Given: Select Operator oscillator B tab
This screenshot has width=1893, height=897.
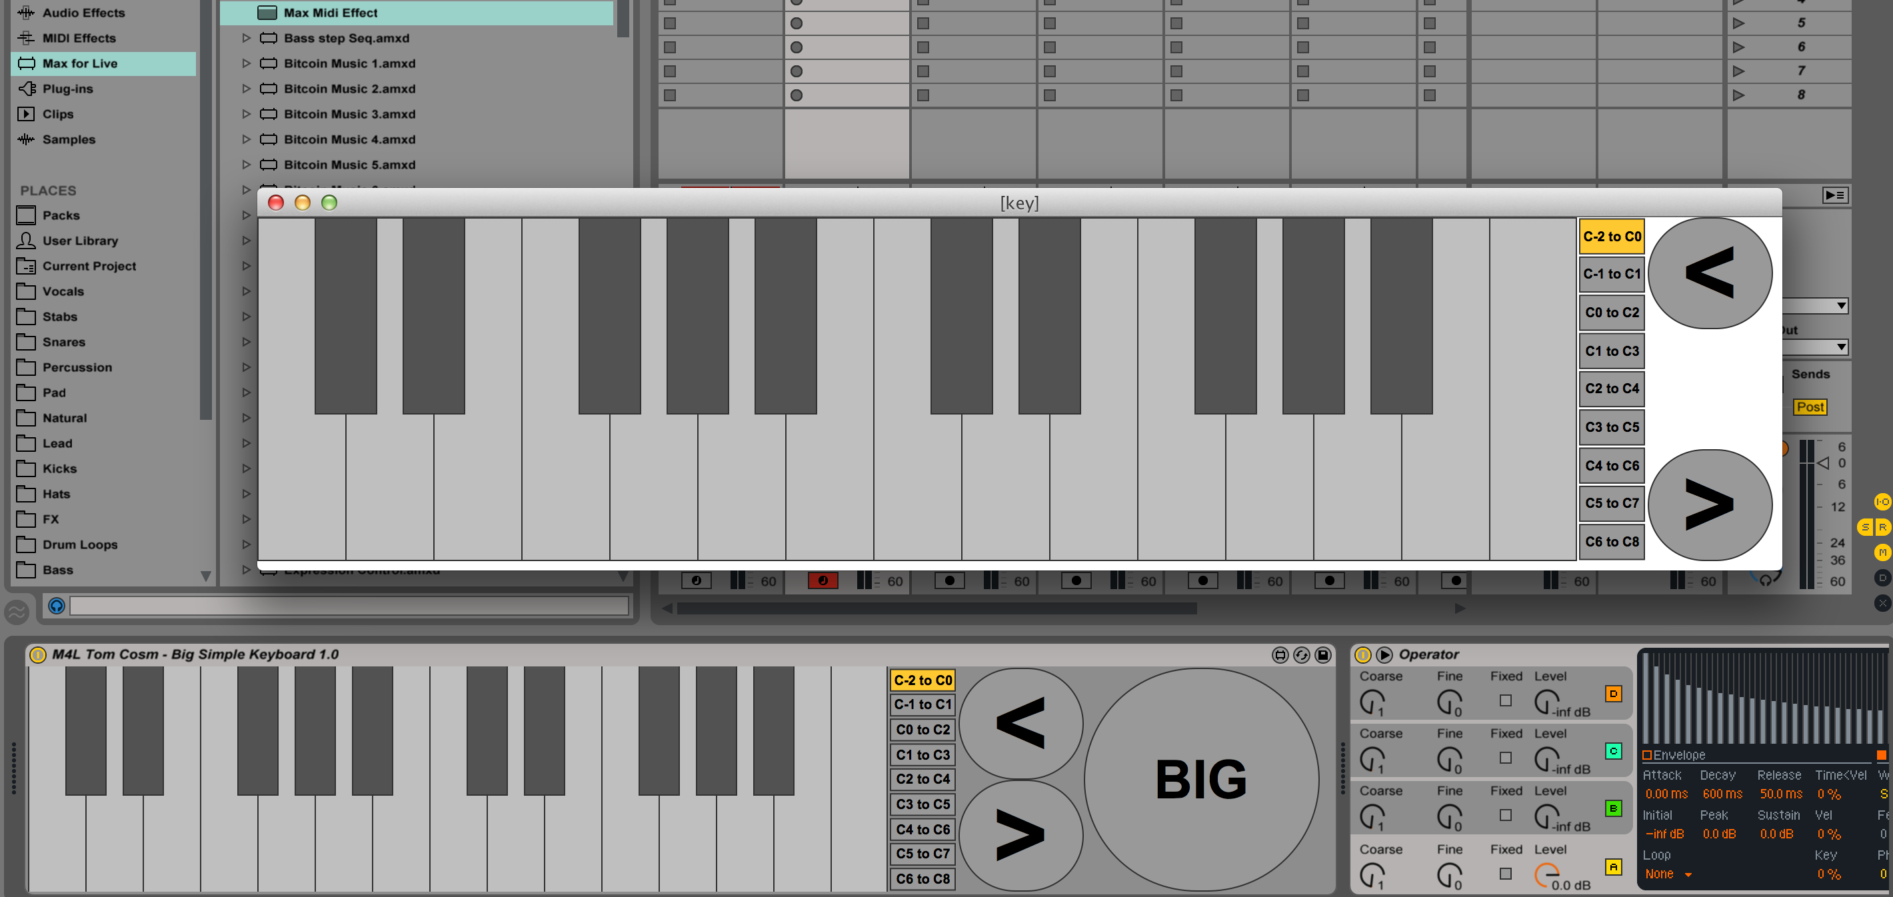Looking at the screenshot, I should coord(1613,809).
